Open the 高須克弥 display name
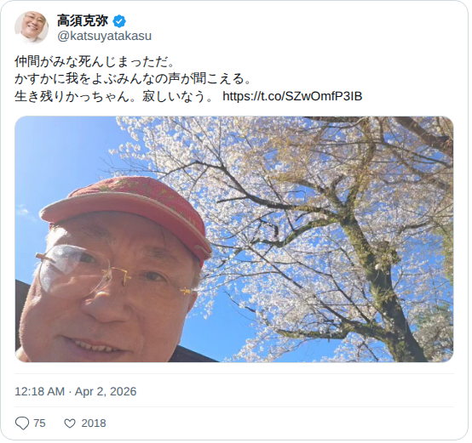The width and height of the screenshot is (472, 443). [x=83, y=20]
